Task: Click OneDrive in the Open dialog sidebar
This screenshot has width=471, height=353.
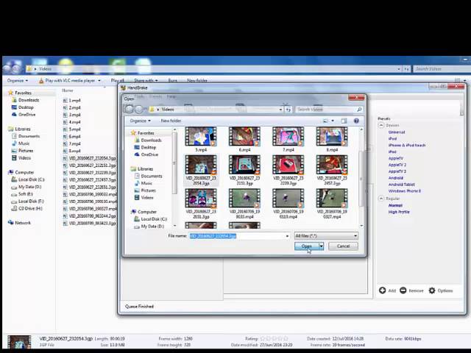Action: point(149,154)
